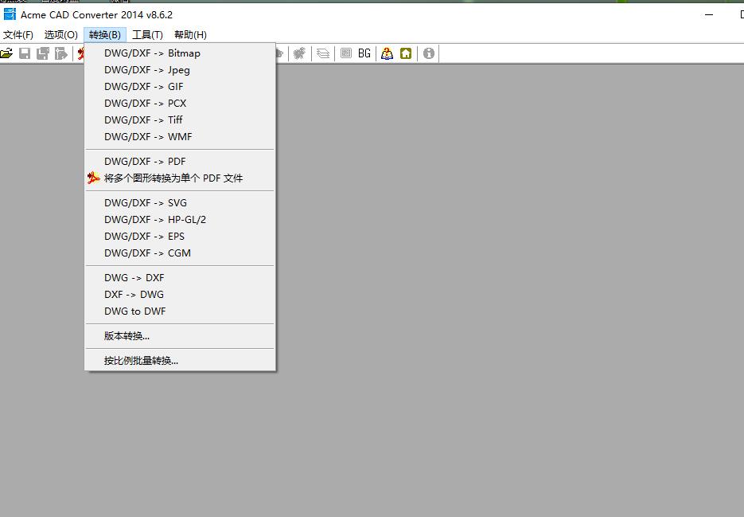744x517 pixels.
Task: Open the 文件(F) menu
Action: point(18,35)
